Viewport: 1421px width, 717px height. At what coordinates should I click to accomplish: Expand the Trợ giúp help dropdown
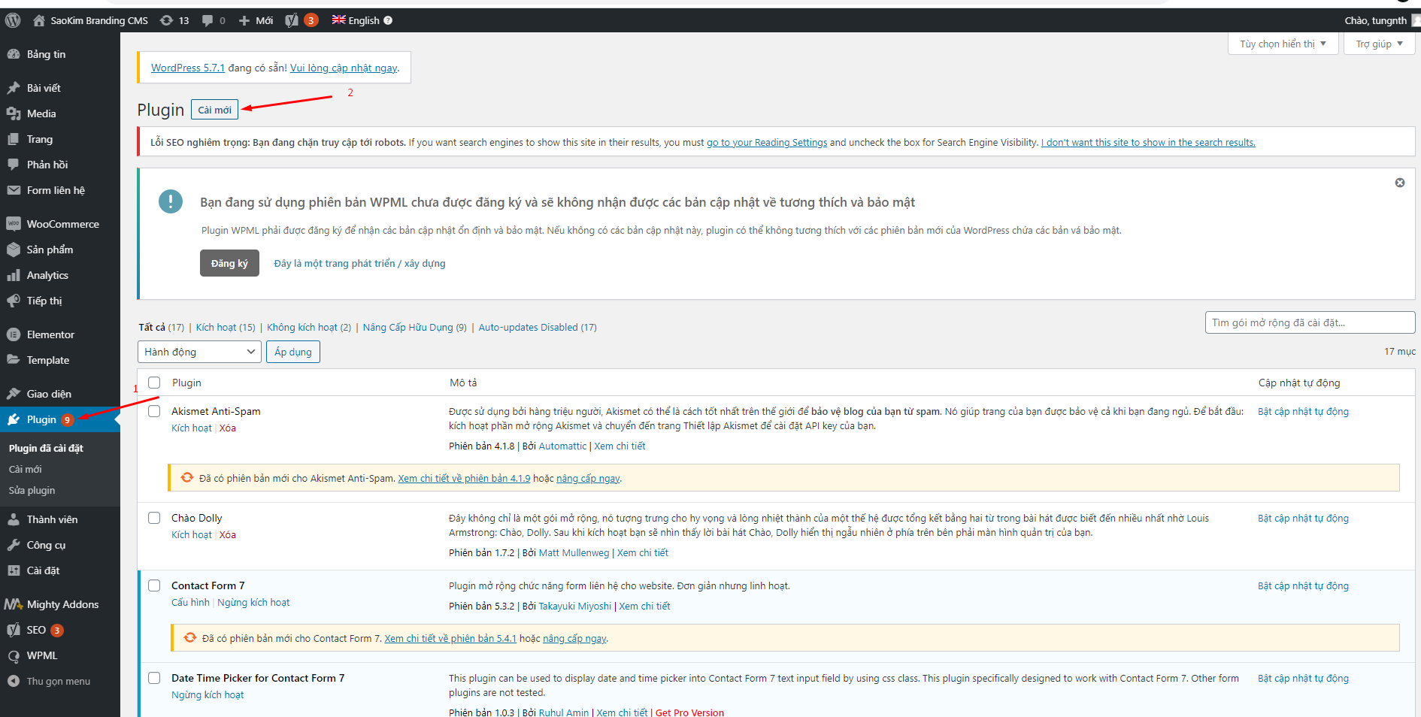1379,44
